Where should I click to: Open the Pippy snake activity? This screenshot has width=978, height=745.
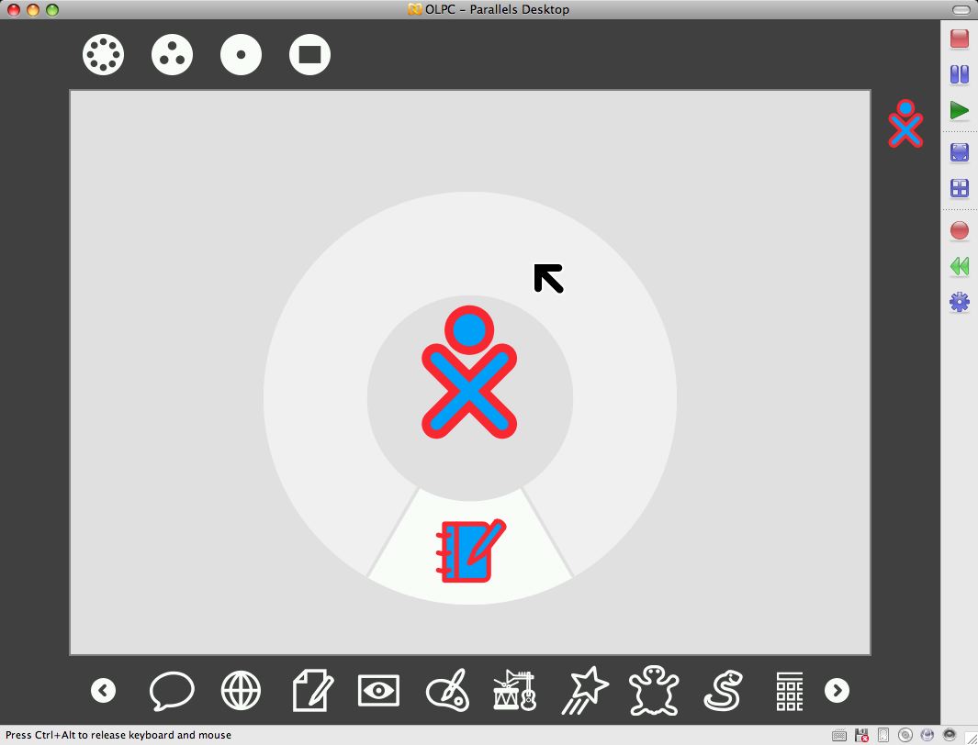[723, 691]
